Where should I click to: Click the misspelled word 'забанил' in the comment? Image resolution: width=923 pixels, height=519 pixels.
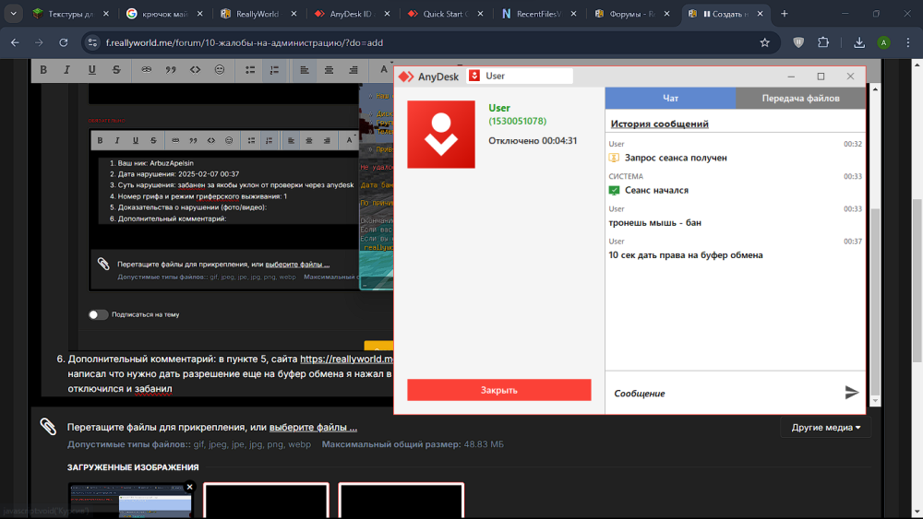[x=153, y=388]
